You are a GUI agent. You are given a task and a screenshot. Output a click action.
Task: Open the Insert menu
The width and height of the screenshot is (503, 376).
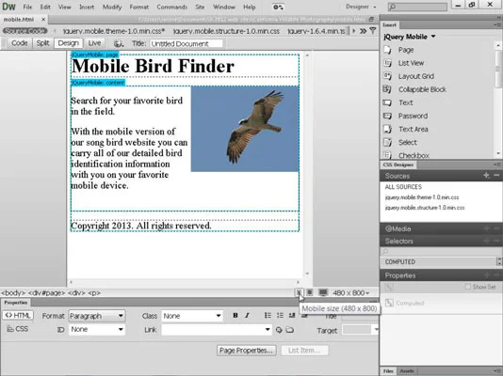[x=87, y=7]
